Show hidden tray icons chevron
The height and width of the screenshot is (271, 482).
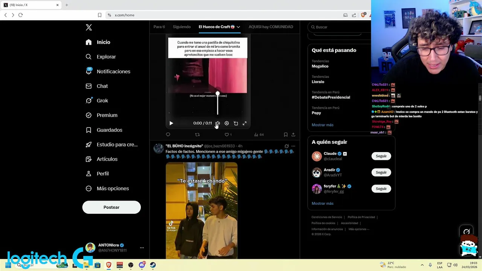click(x=422, y=265)
